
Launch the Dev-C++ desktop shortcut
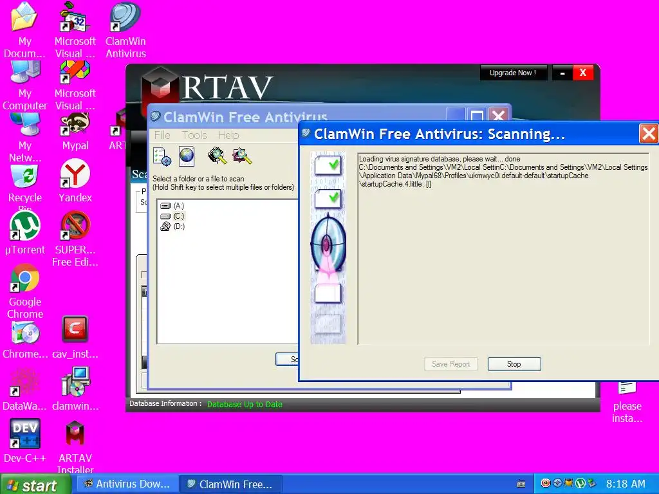coord(25,434)
